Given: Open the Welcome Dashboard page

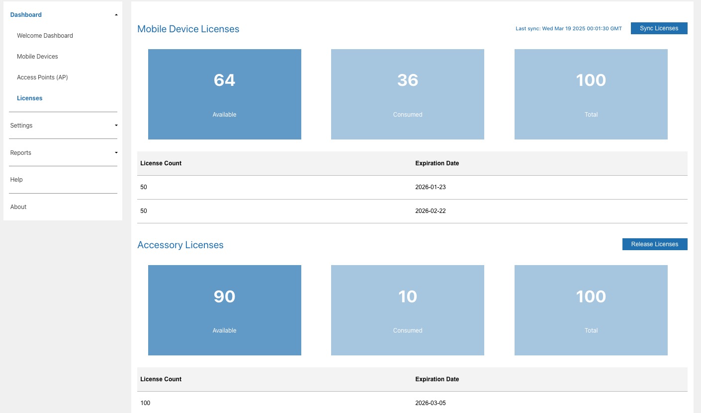Looking at the screenshot, I should coord(45,36).
